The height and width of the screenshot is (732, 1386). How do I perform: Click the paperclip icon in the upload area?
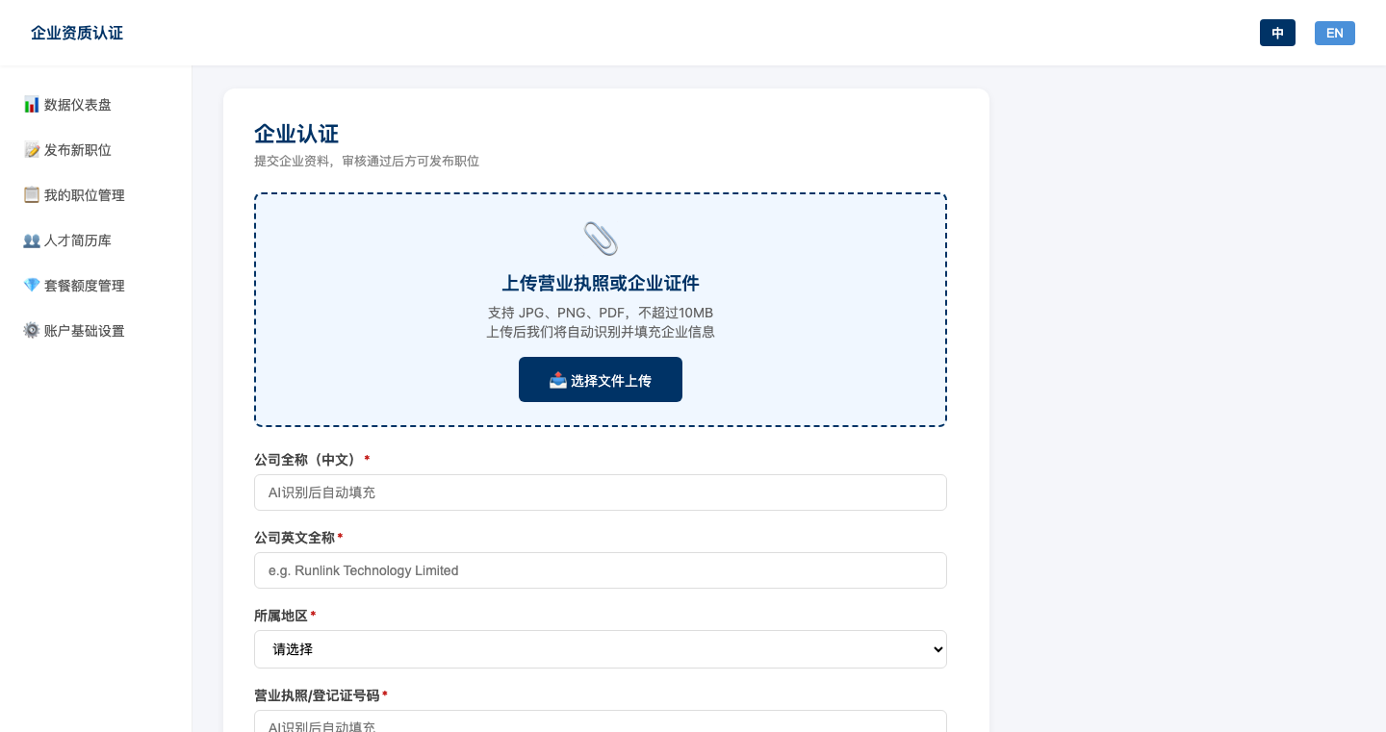point(601,239)
